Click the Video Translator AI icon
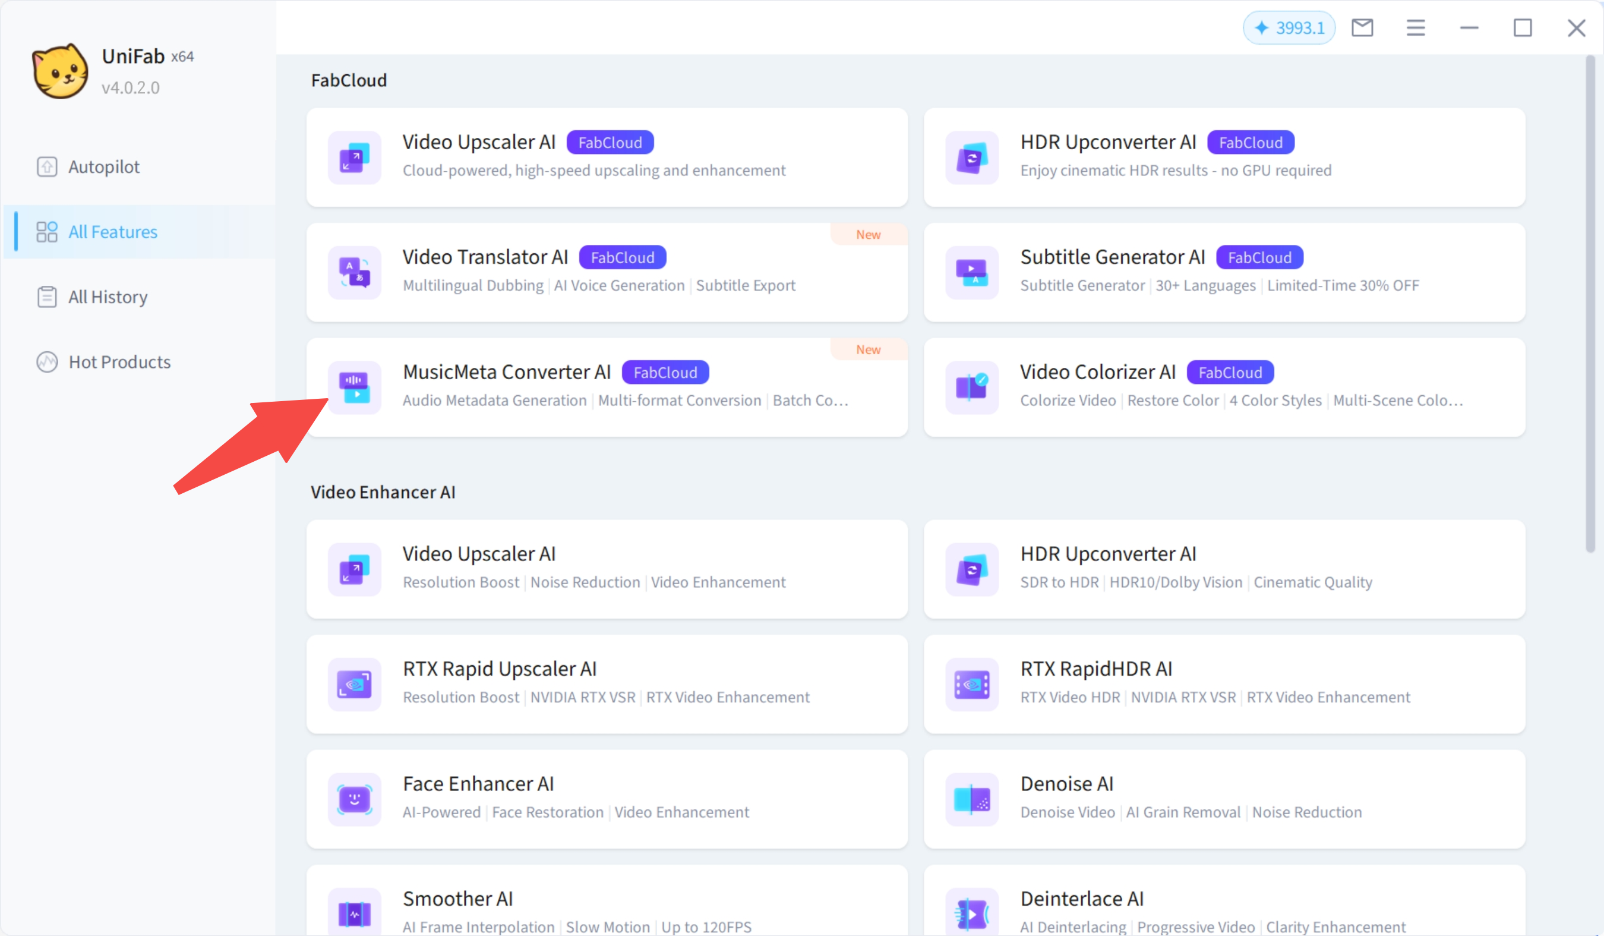The height and width of the screenshot is (936, 1604). click(355, 273)
